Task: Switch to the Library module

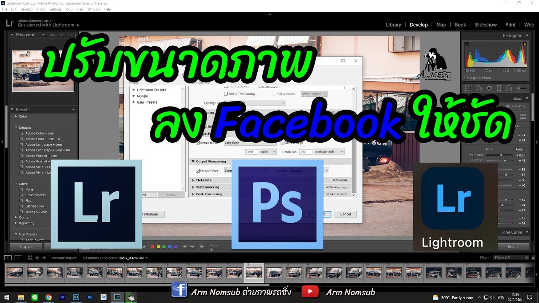Action: pos(393,25)
